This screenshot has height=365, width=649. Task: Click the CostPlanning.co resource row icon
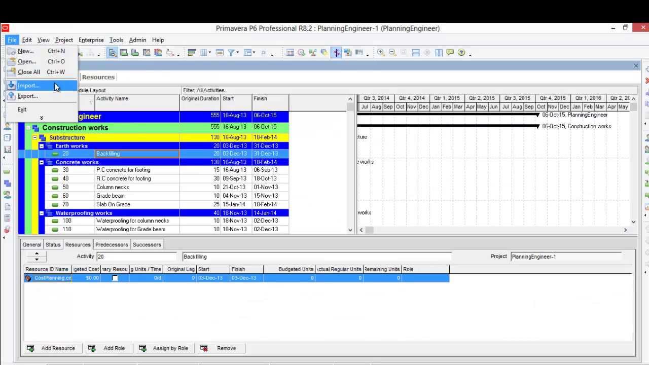click(28, 278)
